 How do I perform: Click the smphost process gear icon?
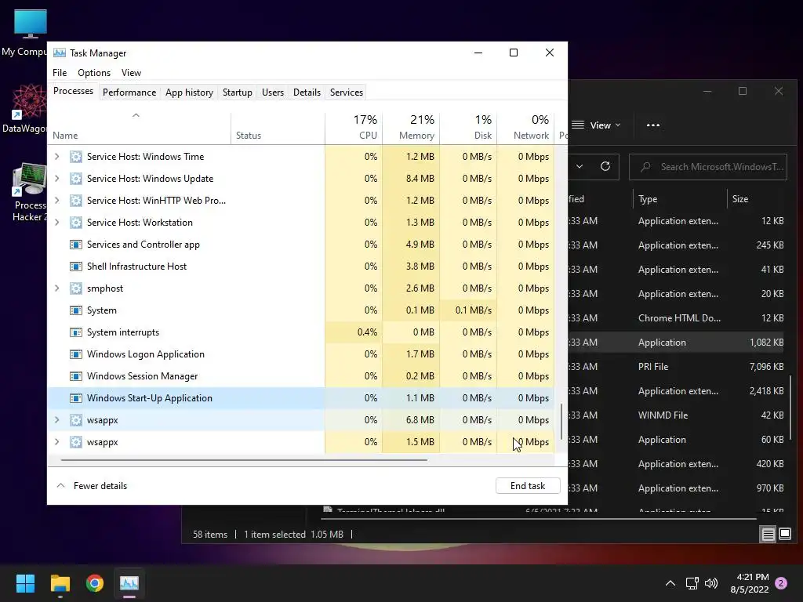click(76, 288)
